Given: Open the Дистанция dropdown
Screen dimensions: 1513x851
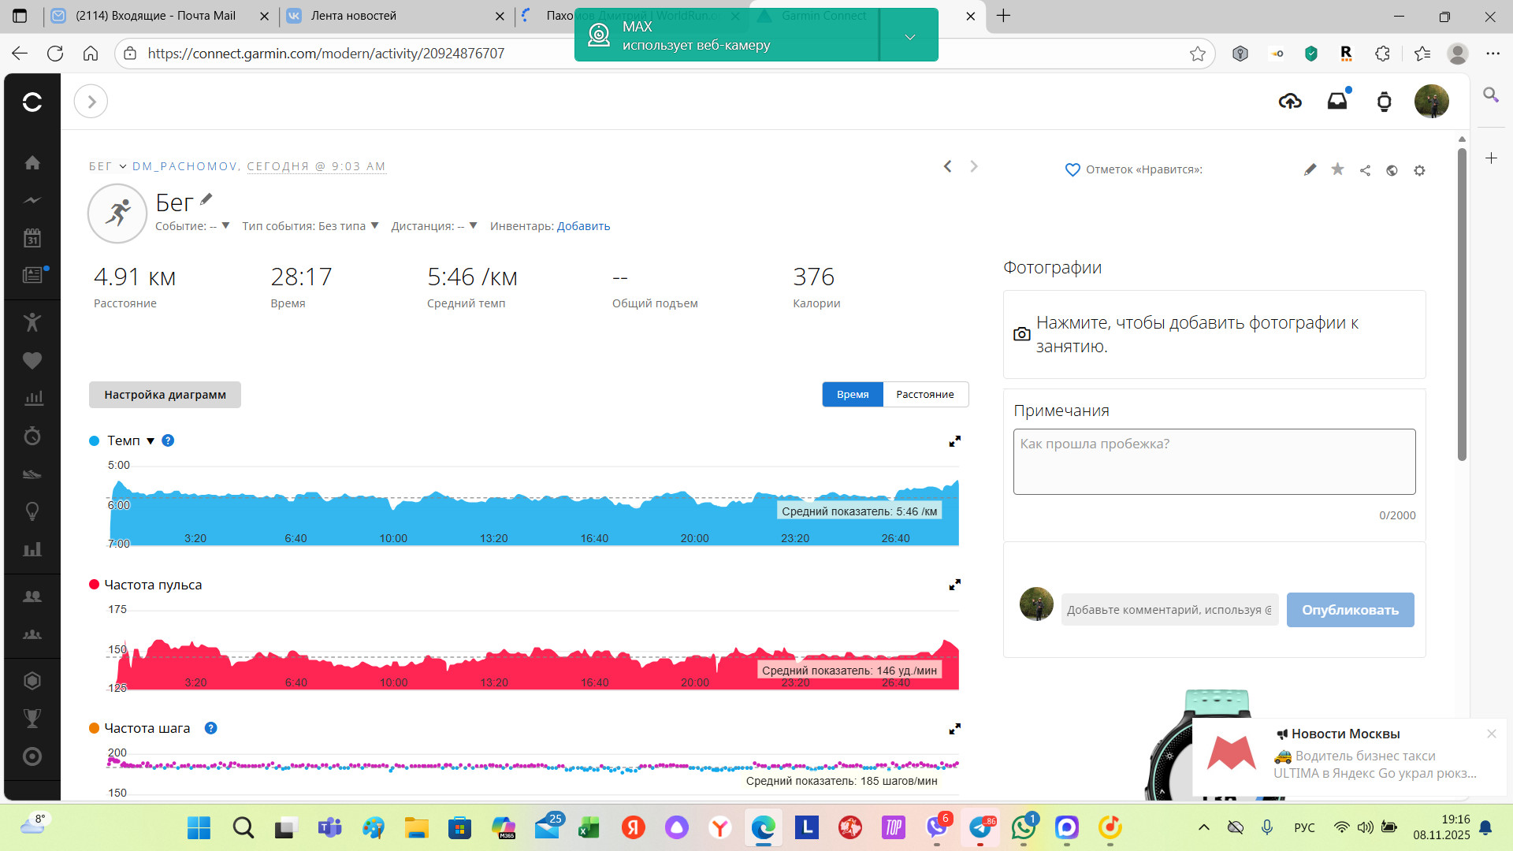Looking at the screenshot, I should 434,226.
